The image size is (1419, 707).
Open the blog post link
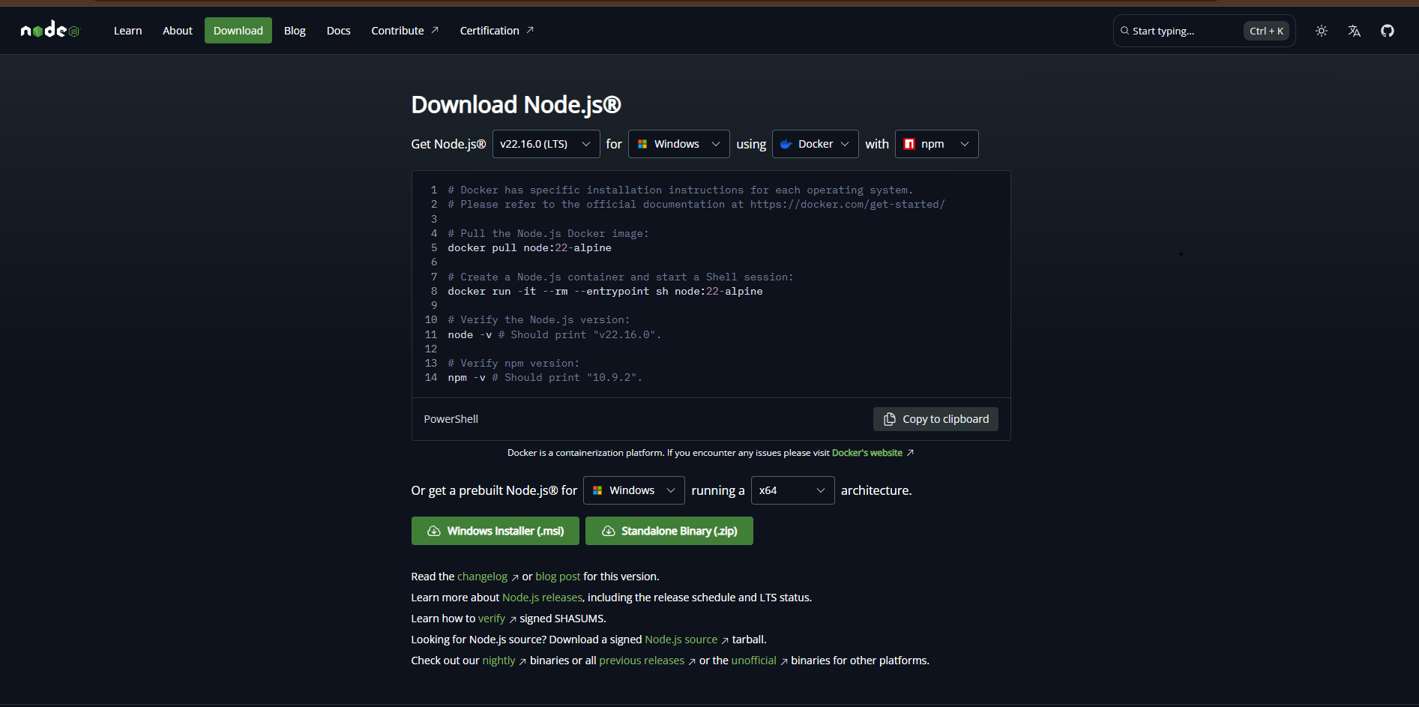click(558, 577)
